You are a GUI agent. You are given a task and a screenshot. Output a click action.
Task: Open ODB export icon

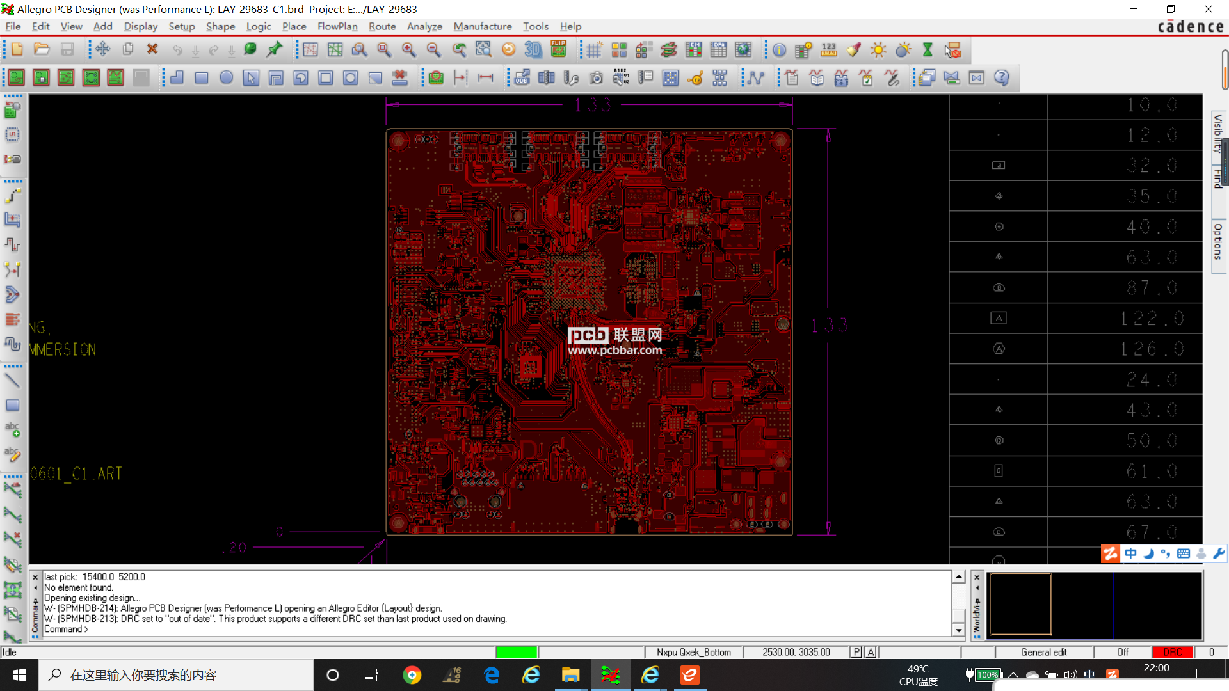(x=522, y=78)
